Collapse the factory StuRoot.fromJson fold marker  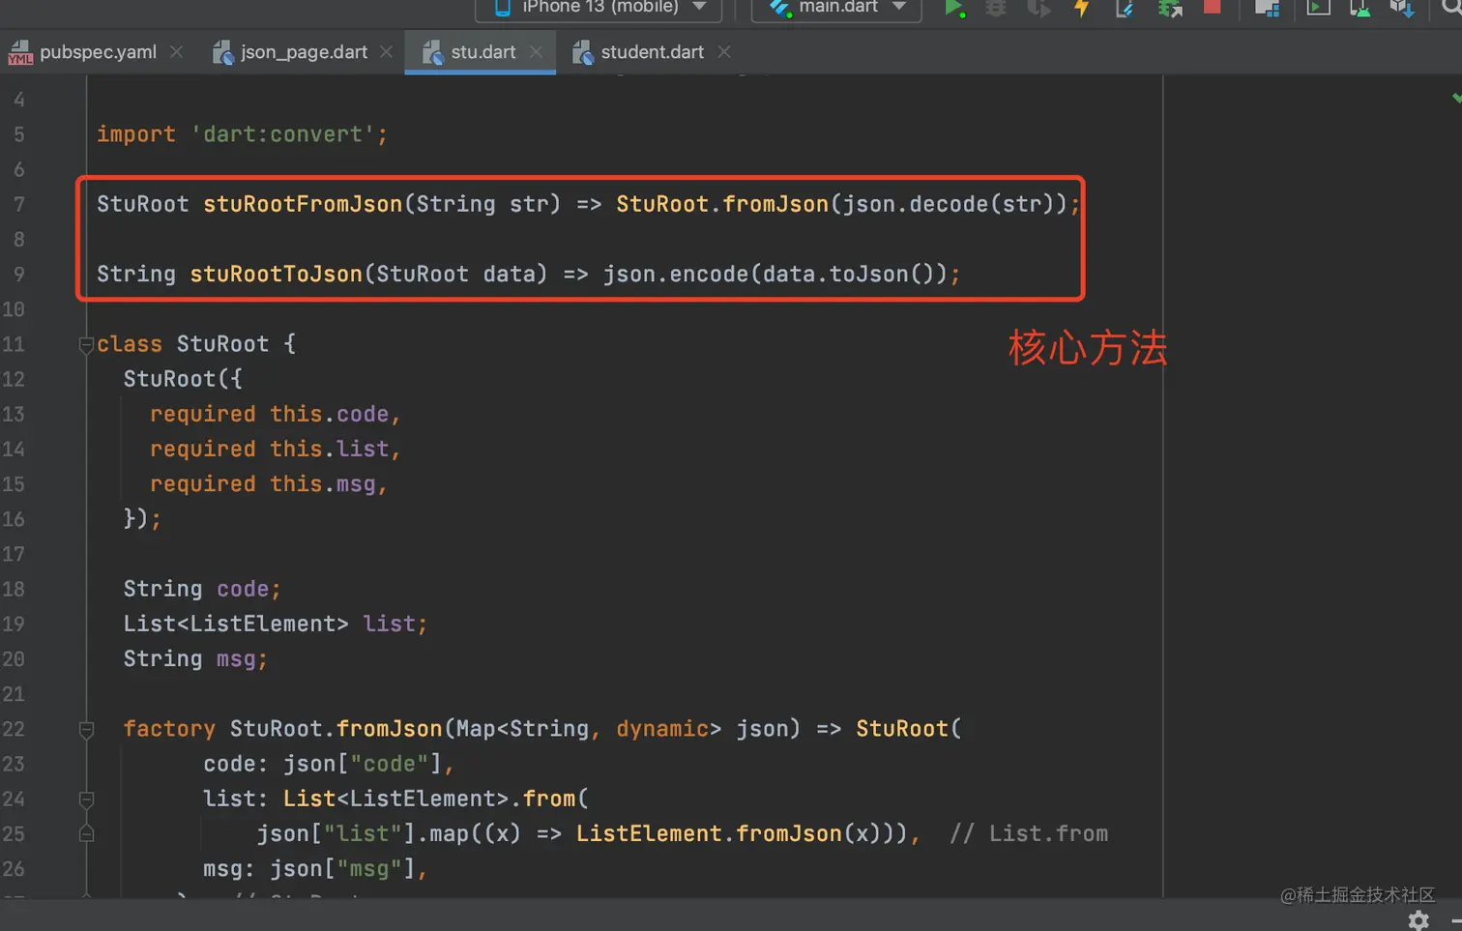86,730
